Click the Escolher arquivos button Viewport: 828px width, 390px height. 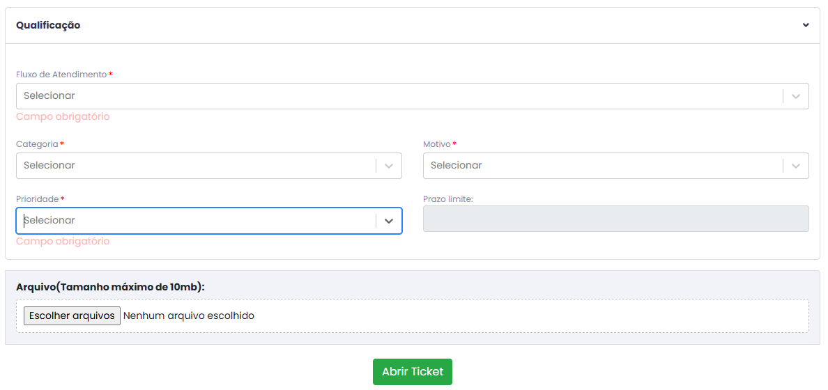coord(72,315)
